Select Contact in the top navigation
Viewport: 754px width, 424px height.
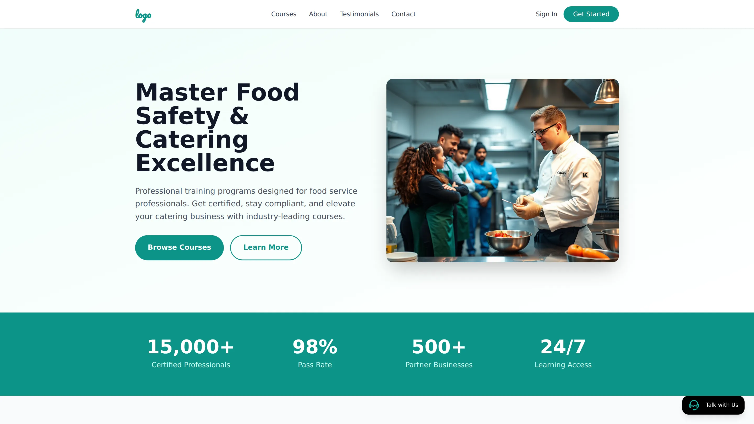[403, 14]
